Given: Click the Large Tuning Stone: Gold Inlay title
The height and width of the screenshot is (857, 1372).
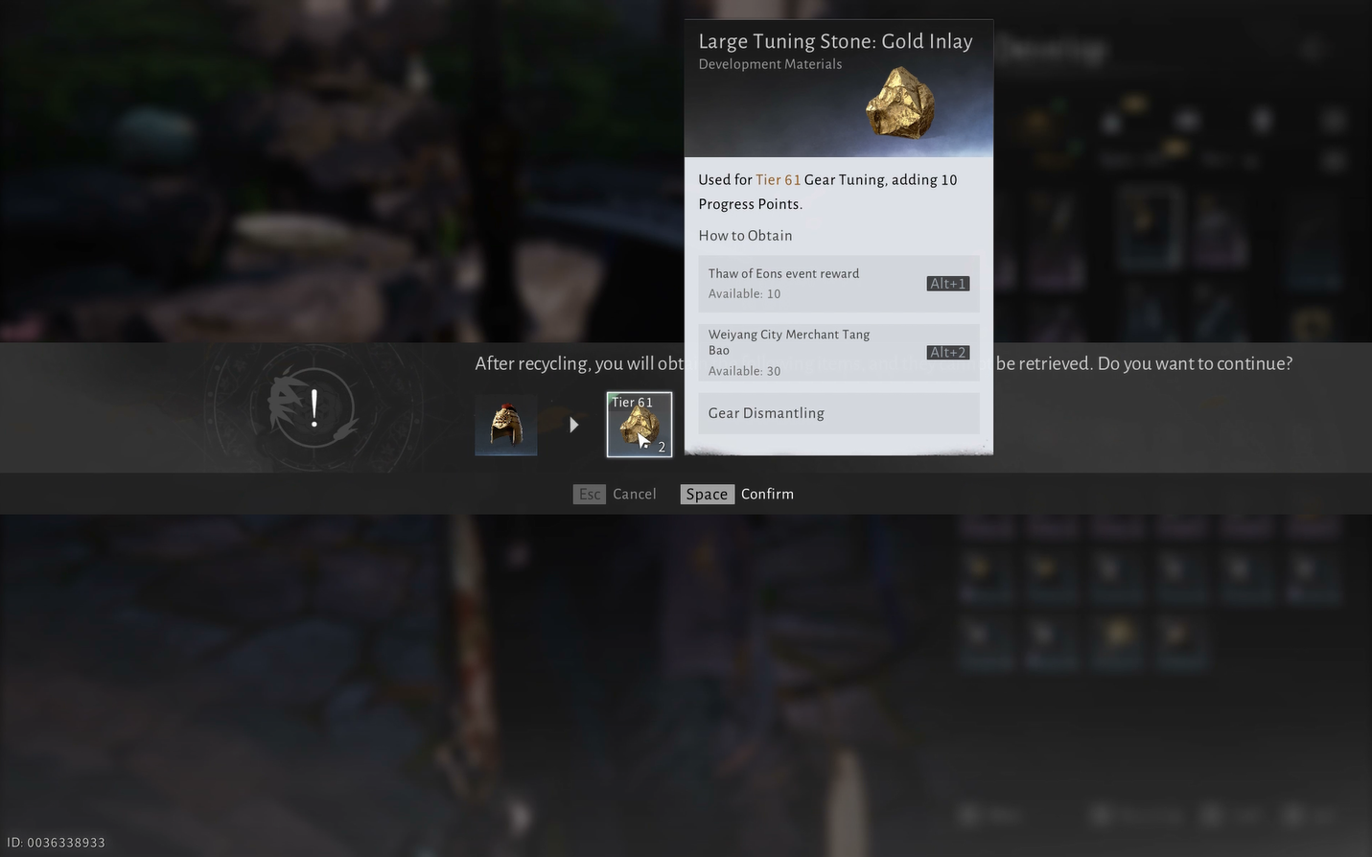Looking at the screenshot, I should (x=835, y=41).
